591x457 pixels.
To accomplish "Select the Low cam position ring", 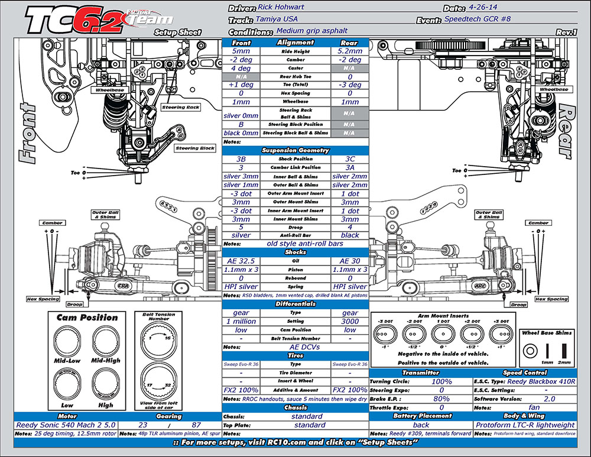I will pos(67,384).
